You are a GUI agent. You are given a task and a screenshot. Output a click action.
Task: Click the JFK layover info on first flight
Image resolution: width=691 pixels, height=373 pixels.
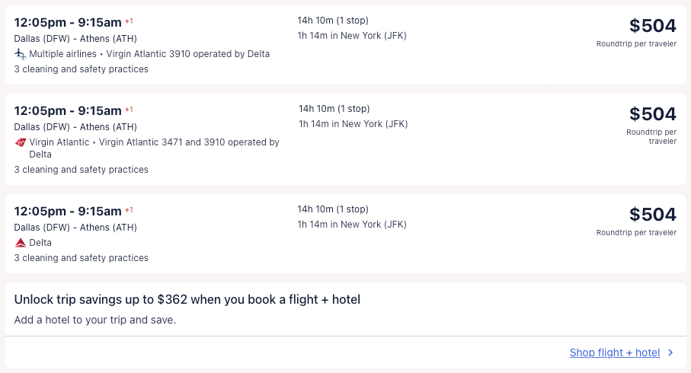(353, 36)
